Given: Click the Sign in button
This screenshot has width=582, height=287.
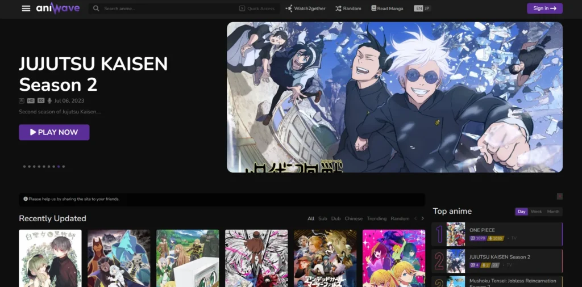Looking at the screenshot, I should pos(544,8).
